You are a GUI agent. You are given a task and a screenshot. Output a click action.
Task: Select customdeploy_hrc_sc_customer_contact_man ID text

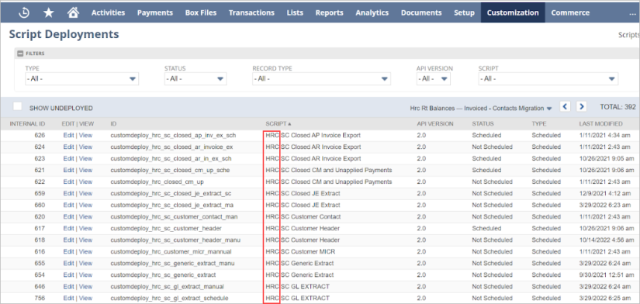[174, 216]
